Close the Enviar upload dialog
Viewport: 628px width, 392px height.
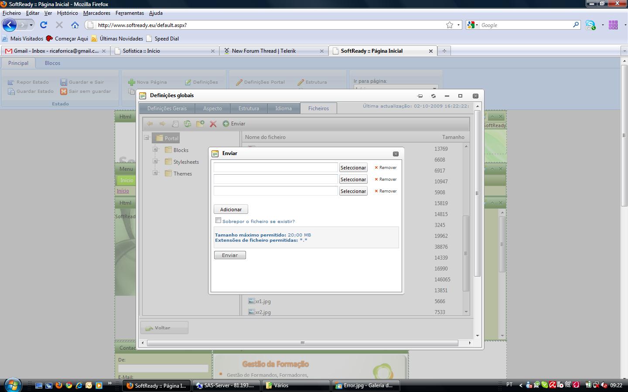(396, 154)
